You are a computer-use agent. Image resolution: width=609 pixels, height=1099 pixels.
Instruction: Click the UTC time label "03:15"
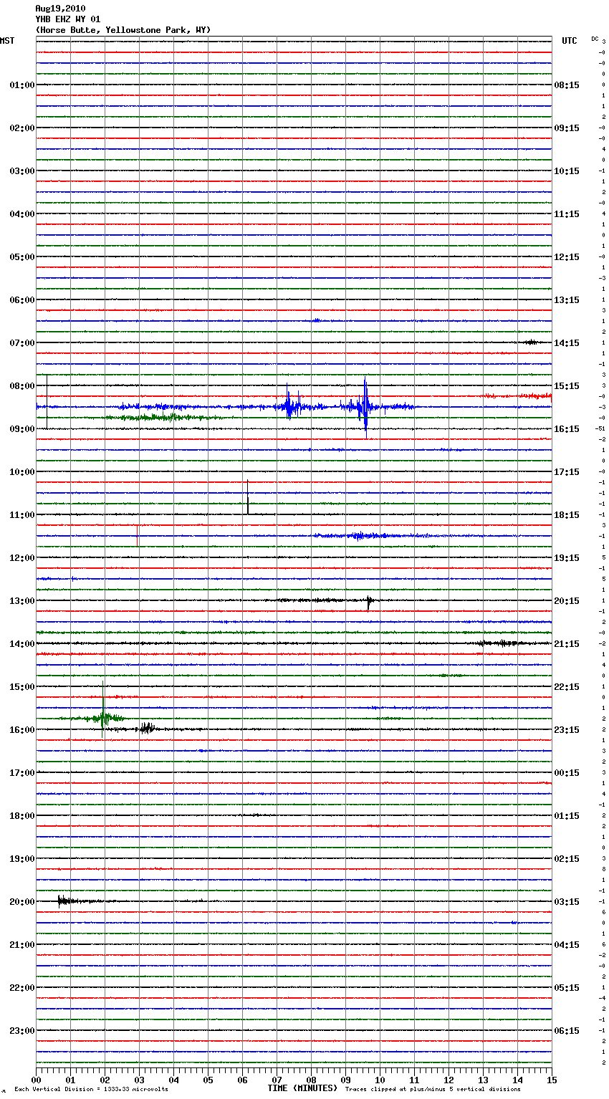(x=567, y=902)
